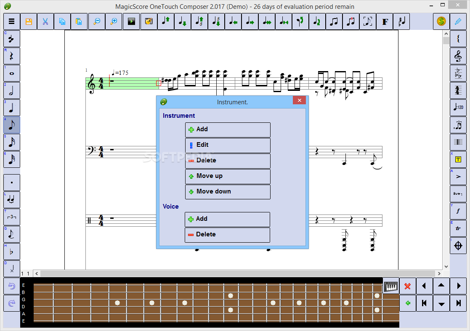Click note with right green arrow icon
The height and width of the screenshot is (331, 470).
click(x=250, y=21)
